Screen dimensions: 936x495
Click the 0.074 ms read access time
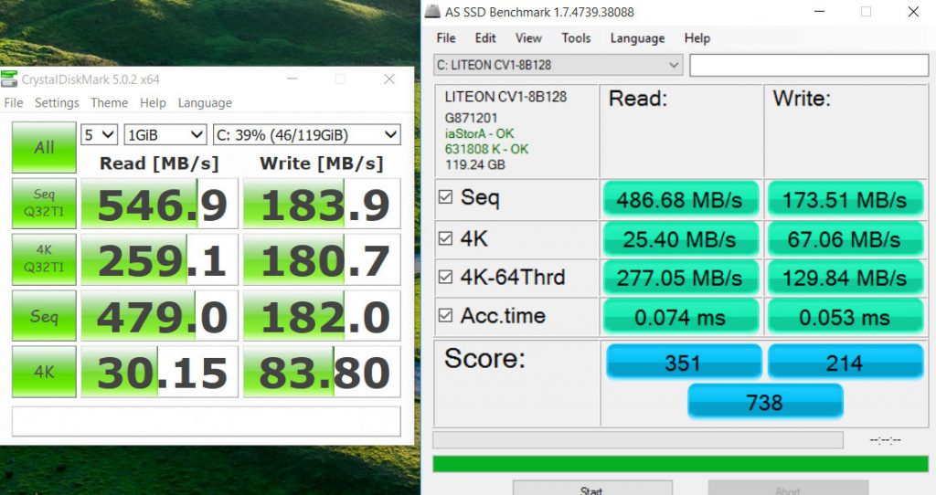tap(680, 316)
